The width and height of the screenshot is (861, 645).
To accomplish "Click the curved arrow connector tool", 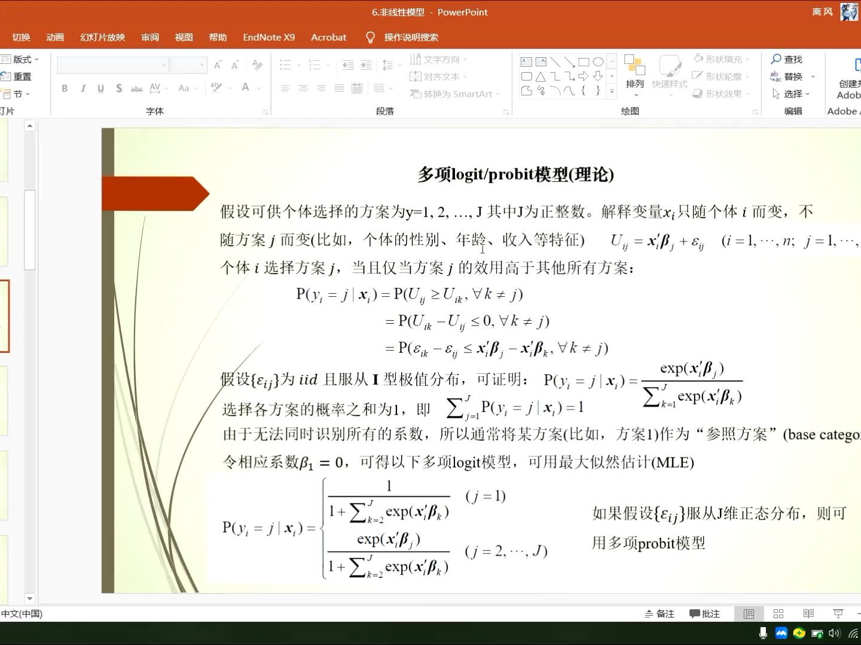I will tap(569, 75).
